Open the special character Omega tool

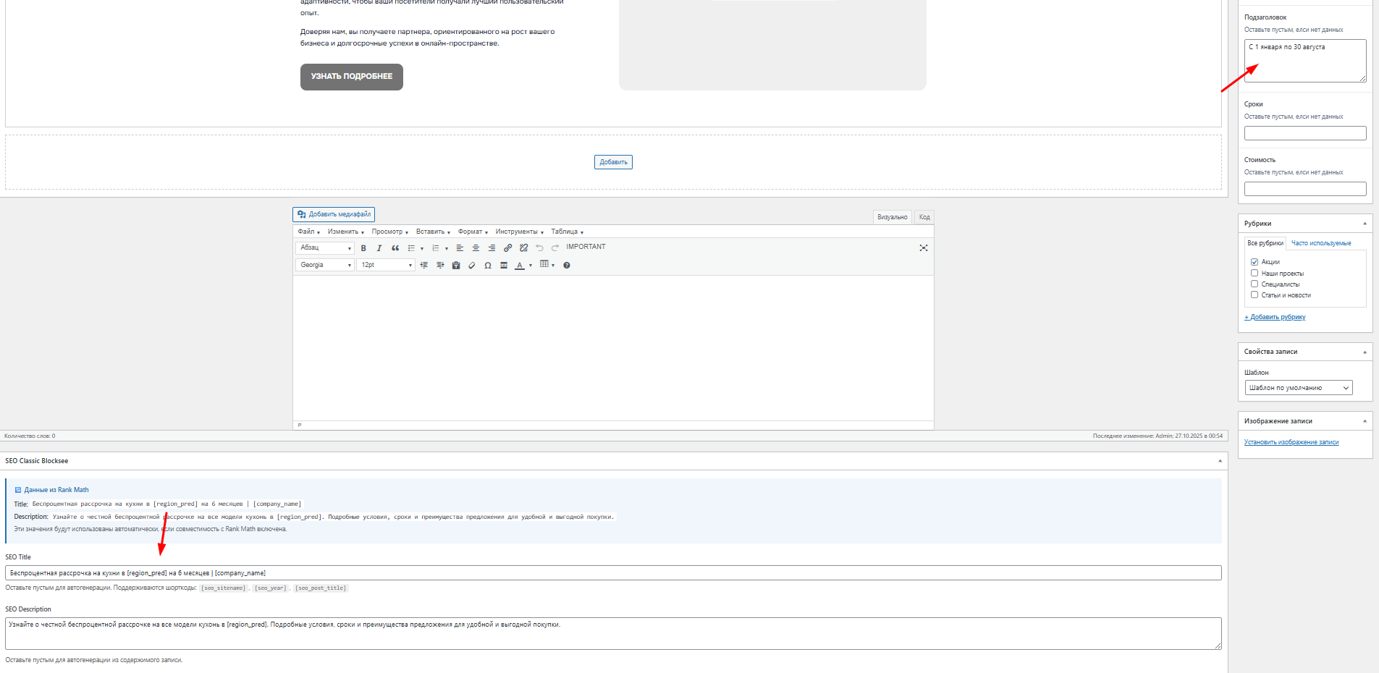click(x=488, y=266)
